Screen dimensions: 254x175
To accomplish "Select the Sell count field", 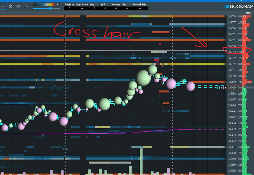I will [105, 8].
